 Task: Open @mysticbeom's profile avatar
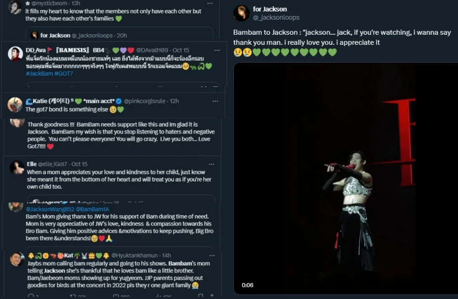point(15,7)
